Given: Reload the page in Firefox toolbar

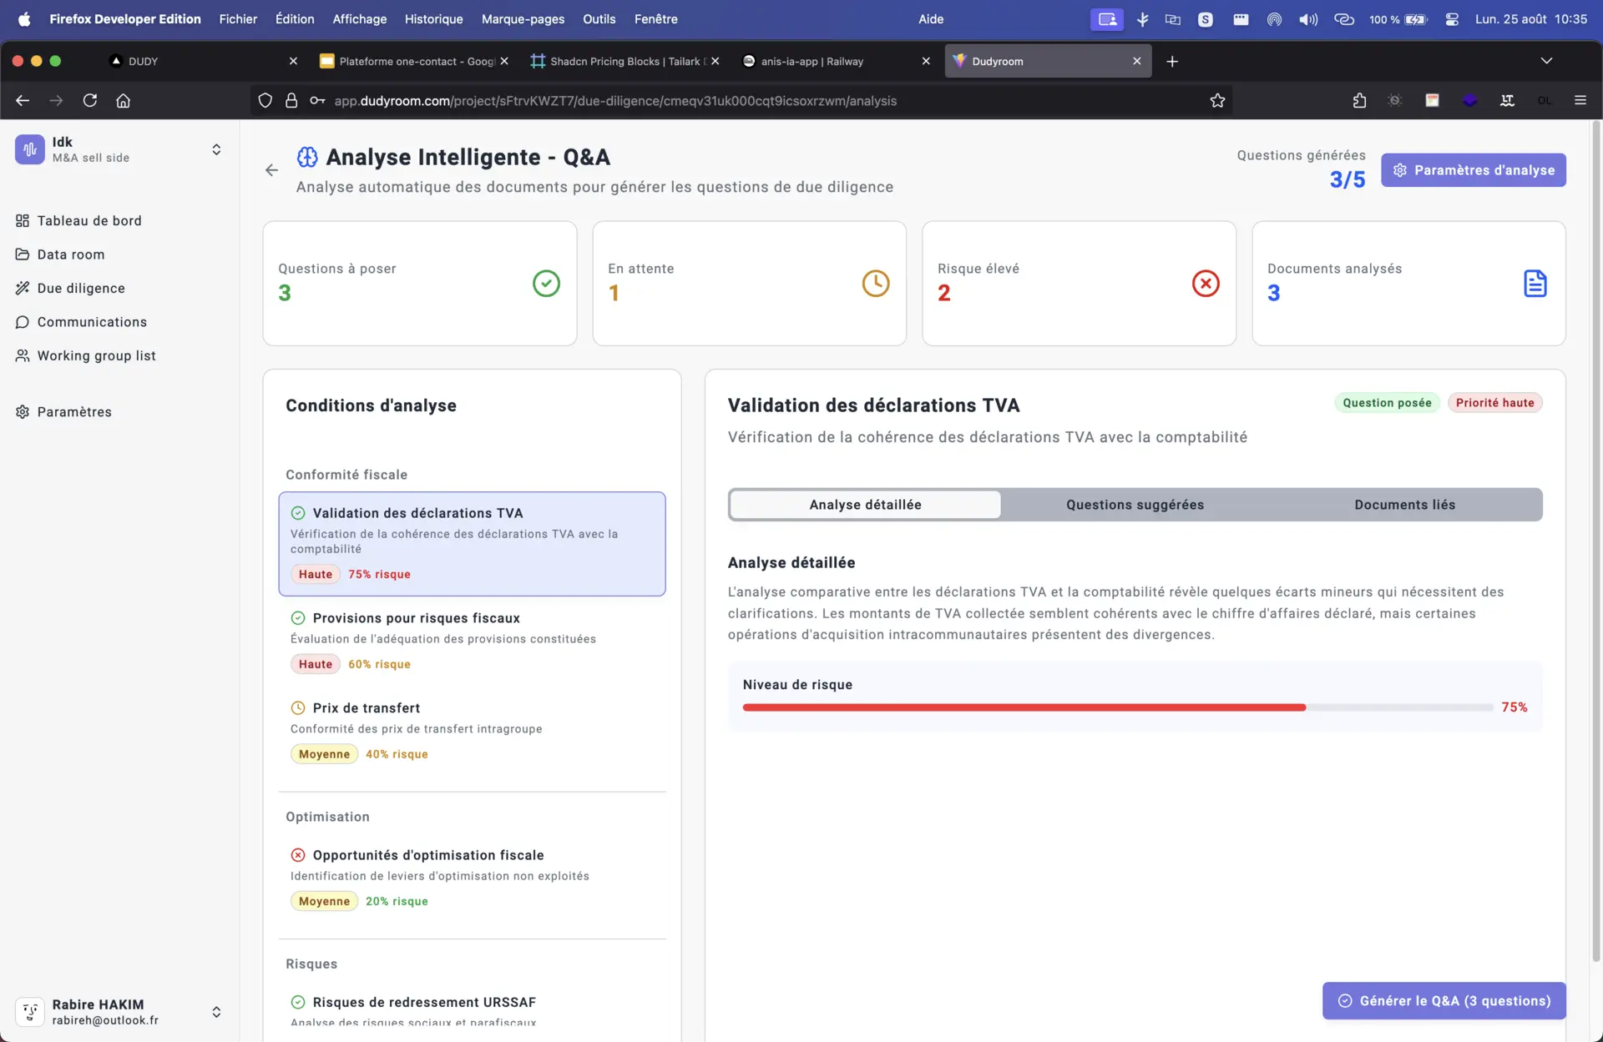Looking at the screenshot, I should (90, 101).
